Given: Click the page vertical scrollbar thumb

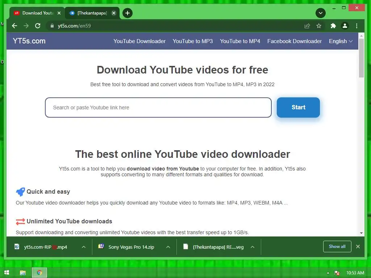Looking at the screenshot, I should [361, 58].
